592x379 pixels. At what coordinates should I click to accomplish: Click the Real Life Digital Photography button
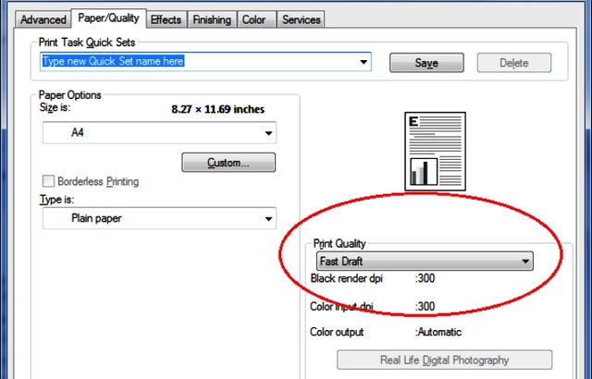(444, 361)
